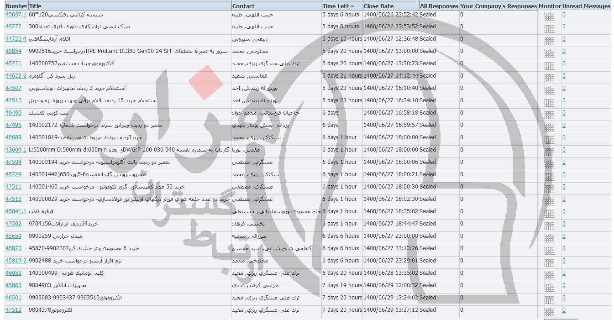614x320 pixels.
Task: Click the Title column header
Action: point(35,6)
